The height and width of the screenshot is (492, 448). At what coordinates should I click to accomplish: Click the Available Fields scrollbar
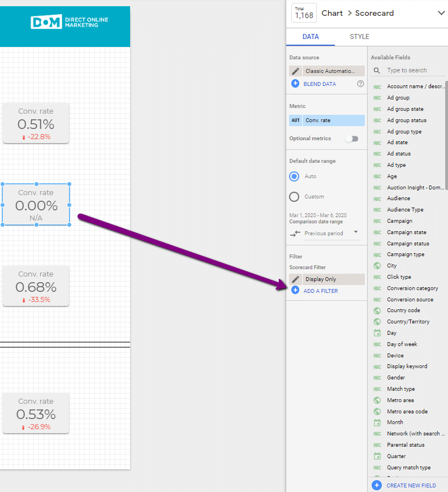pos(446,136)
